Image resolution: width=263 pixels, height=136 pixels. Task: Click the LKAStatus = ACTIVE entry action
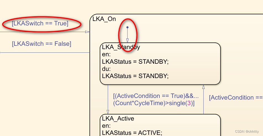coord(132,133)
